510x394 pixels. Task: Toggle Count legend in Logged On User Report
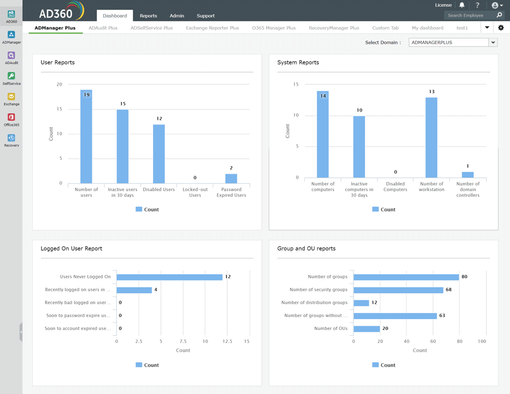point(147,365)
